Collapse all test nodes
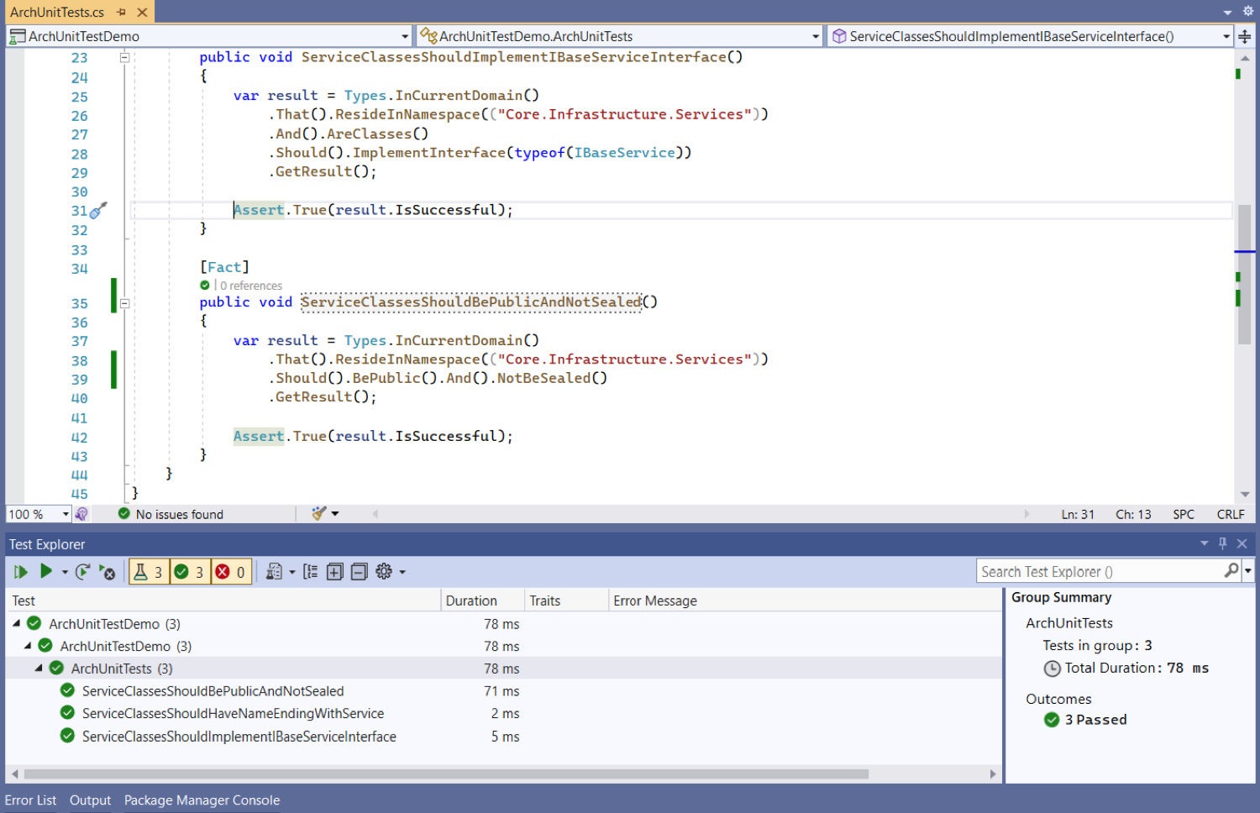Viewport: 1260px width, 813px height. click(x=359, y=572)
